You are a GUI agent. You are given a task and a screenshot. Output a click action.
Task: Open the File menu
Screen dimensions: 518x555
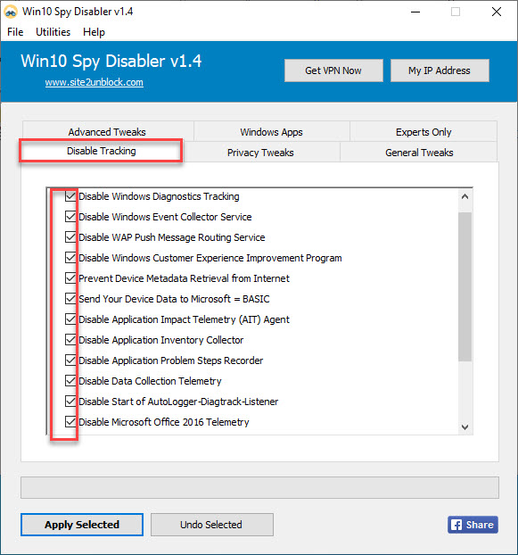tap(15, 32)
